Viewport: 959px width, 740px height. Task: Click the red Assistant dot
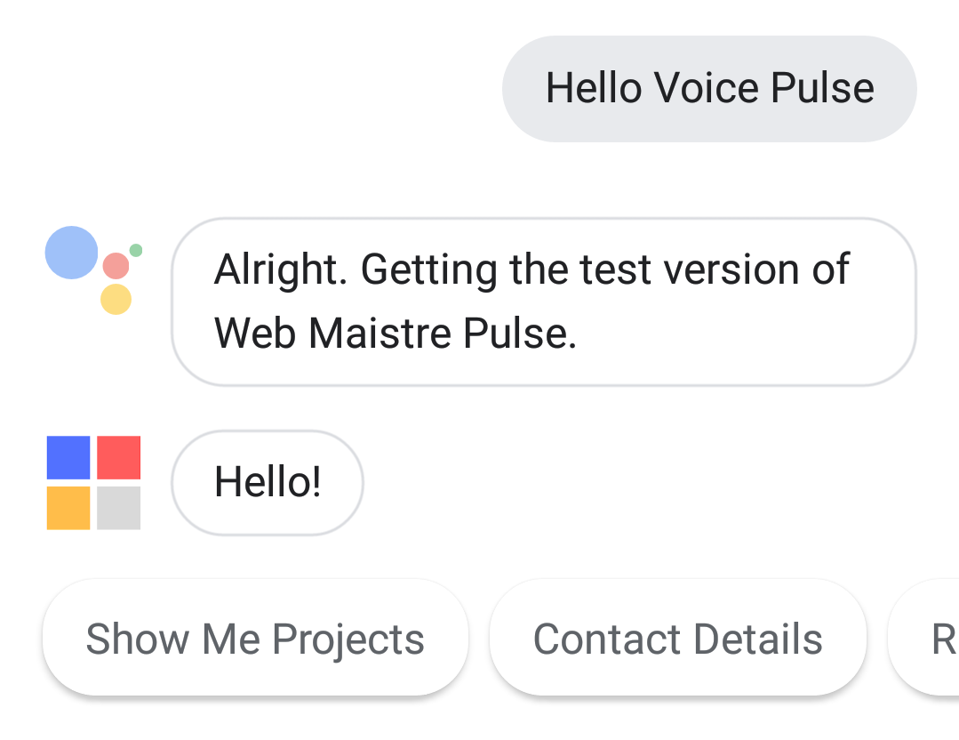click(116, 266)
